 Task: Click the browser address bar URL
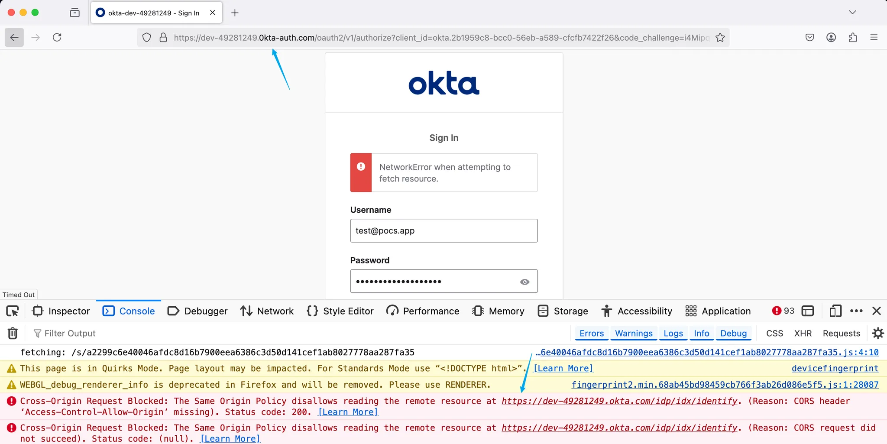tap(441, 38)
